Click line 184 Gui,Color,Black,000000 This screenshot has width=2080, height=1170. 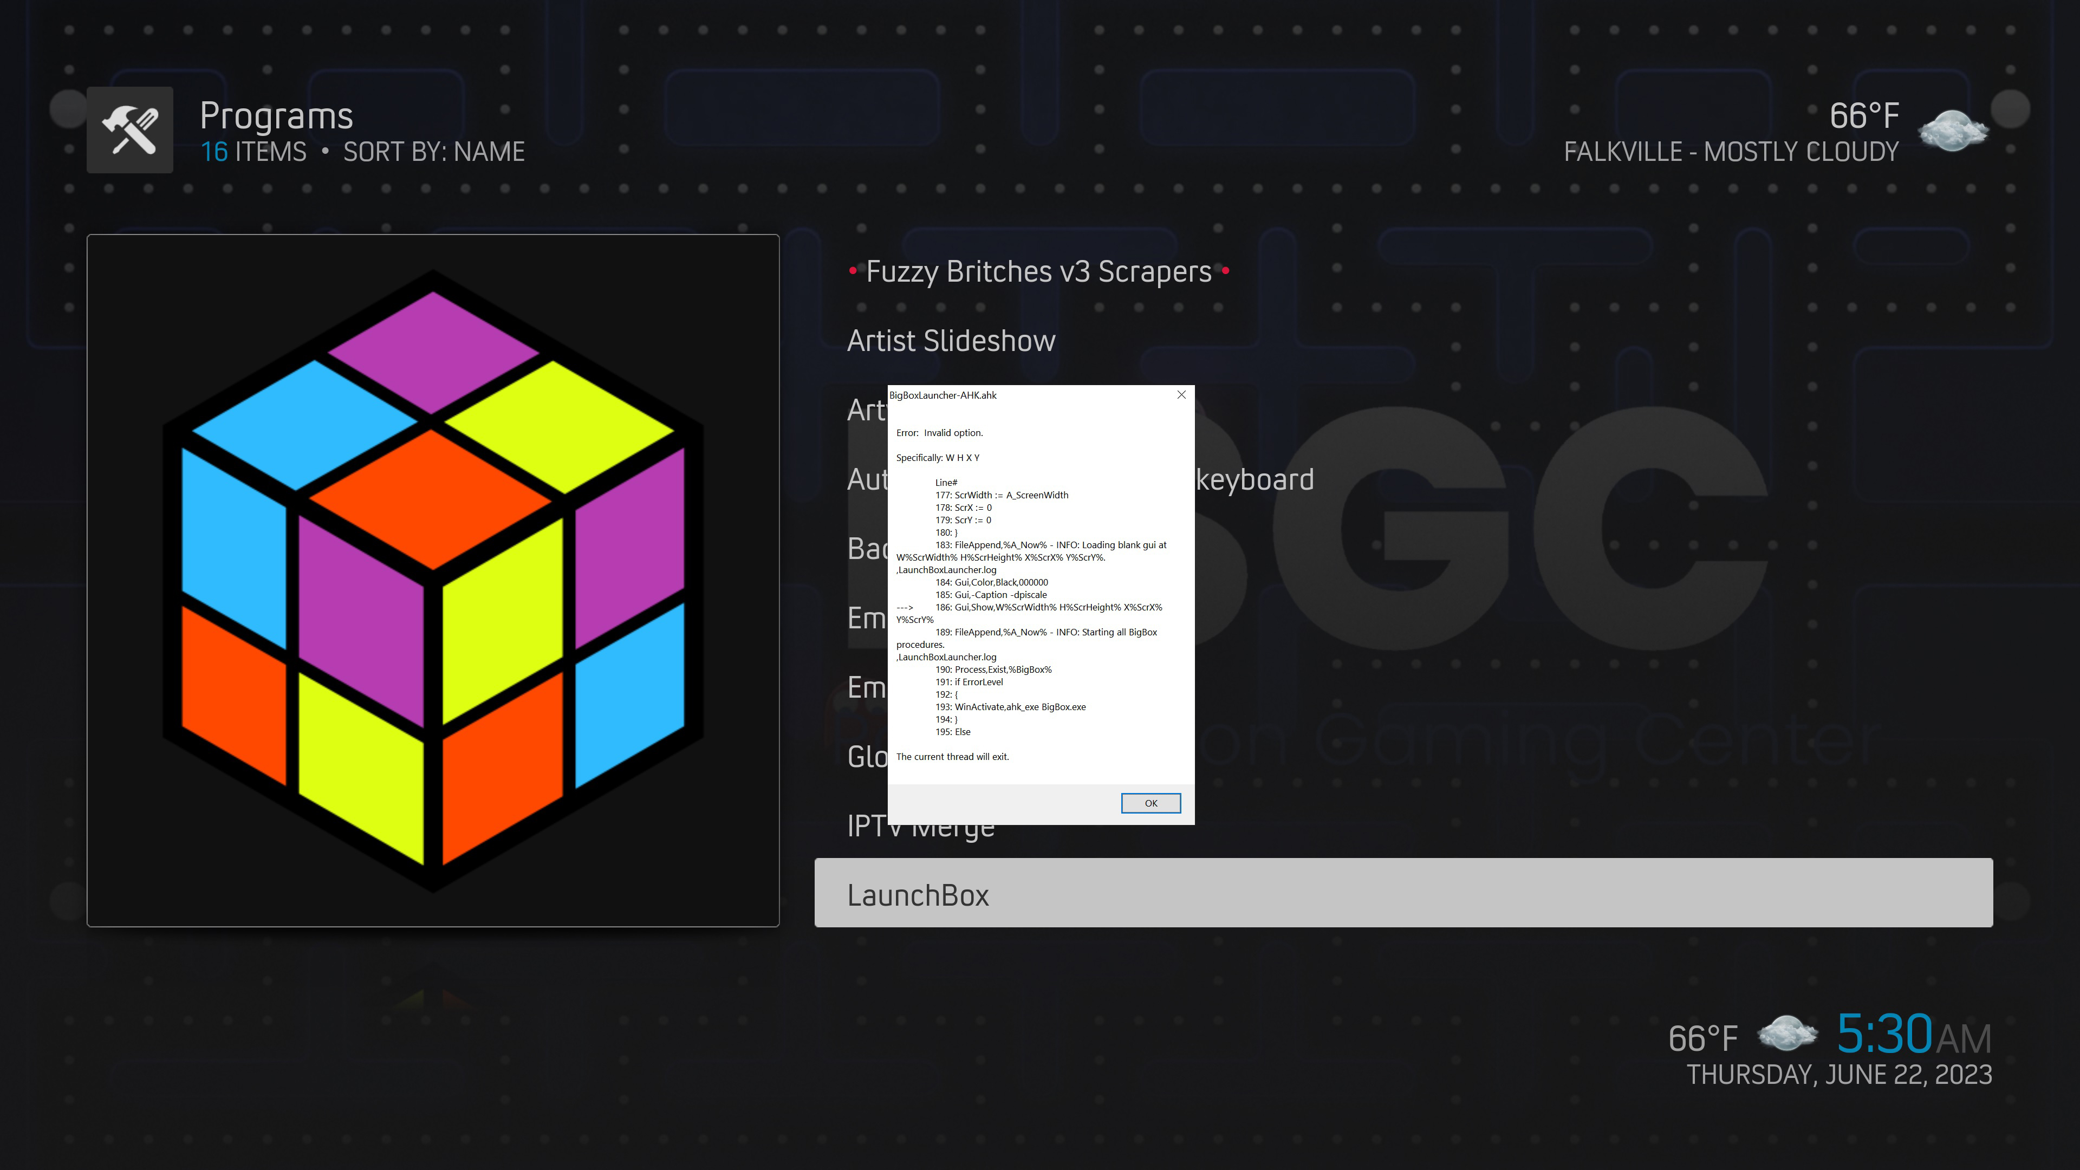tap(992, 582)
